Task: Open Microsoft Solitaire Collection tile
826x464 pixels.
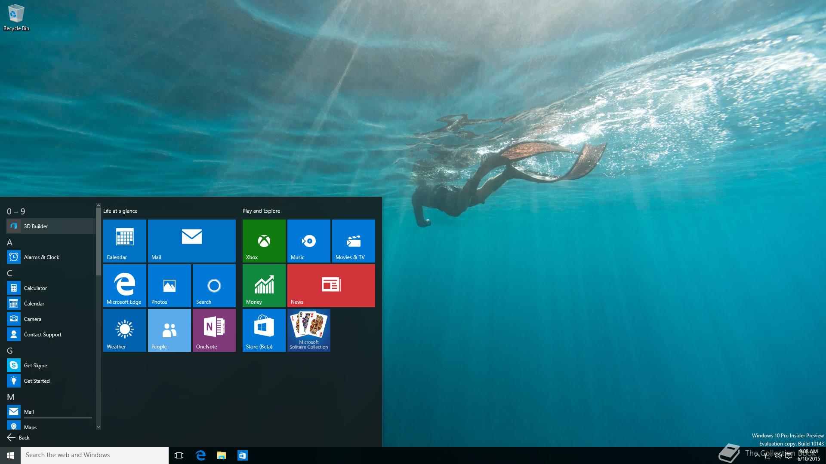Action: tap(308, 330)
